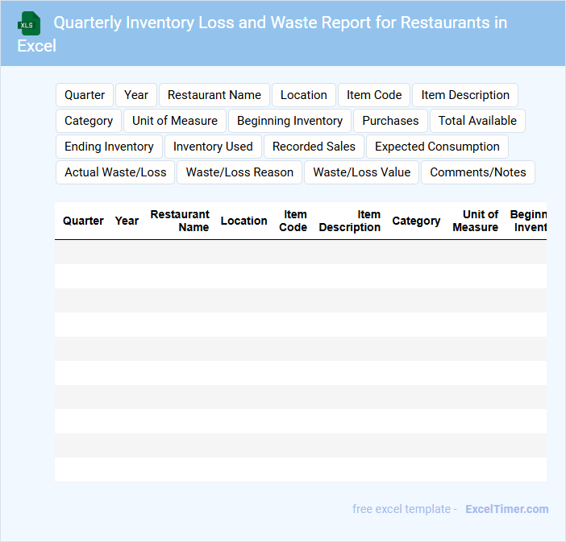Image resolution: width=566 pixels, height=542 pixels.
Task: Click the Quarter table column header
Action: (x=83, y=221)
